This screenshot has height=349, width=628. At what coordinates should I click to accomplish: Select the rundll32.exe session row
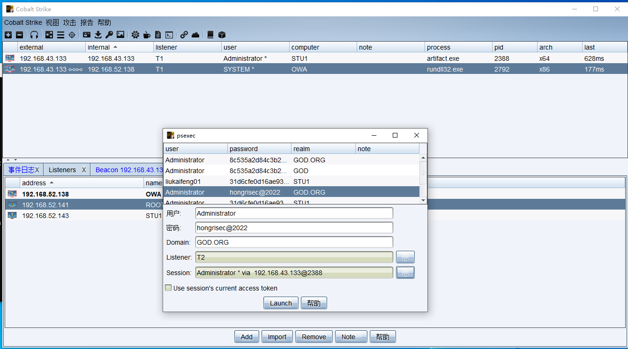(x=315, y=69)
